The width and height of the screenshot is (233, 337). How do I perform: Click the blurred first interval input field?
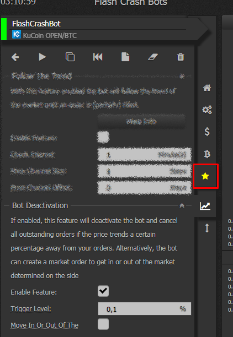(x=145, y=154)
